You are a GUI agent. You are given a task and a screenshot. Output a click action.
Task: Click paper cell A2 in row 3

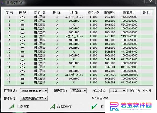[74, 25]
